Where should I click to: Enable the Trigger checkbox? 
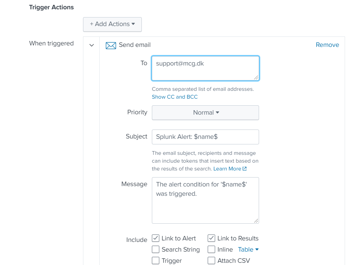pos(156,261)
